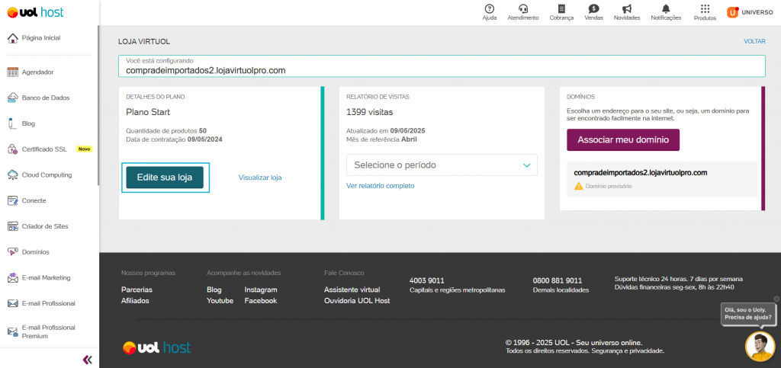Click the Certificado SSL icon
Image resolution: width=781 pixels, height=368 pixels.
13,149
